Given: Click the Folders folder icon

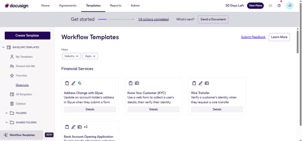Looking at the screenshot, I should point(12,113).
